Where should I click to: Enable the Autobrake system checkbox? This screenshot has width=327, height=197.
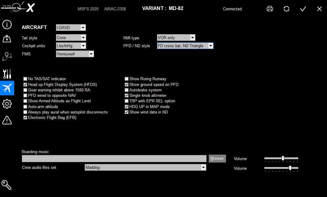(127, 90)
